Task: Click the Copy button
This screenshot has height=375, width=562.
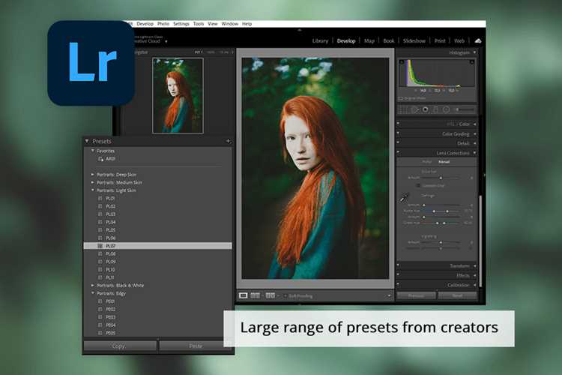Action: pyautogui.click(x=120, y=346)
